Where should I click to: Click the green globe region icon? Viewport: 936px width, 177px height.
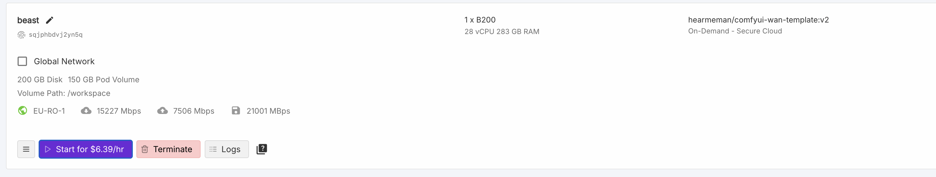coord(23,111)
